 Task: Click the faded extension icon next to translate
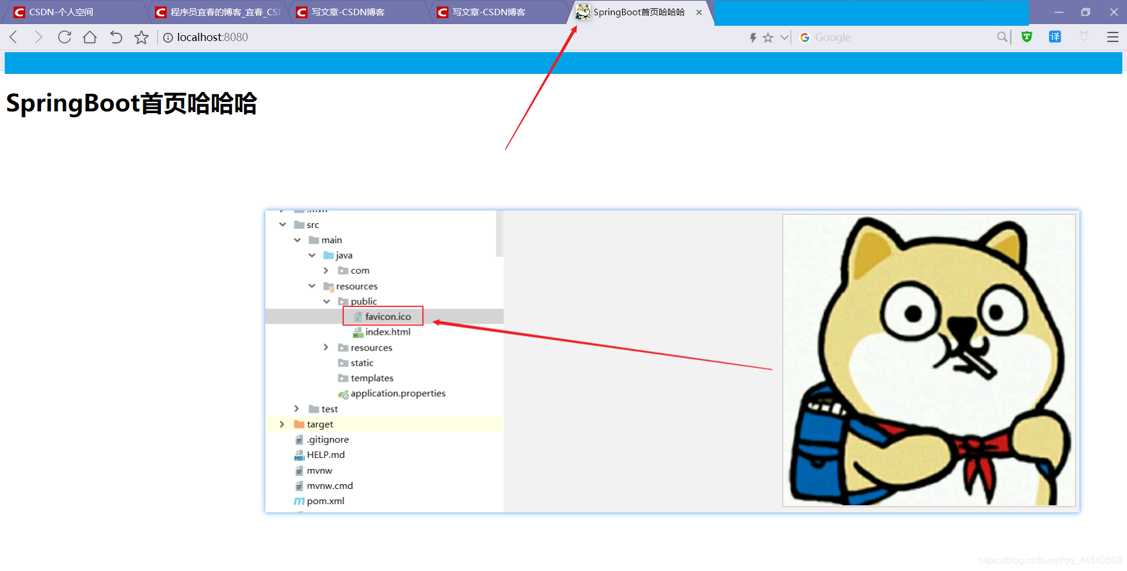click(x=1084, y=37)
